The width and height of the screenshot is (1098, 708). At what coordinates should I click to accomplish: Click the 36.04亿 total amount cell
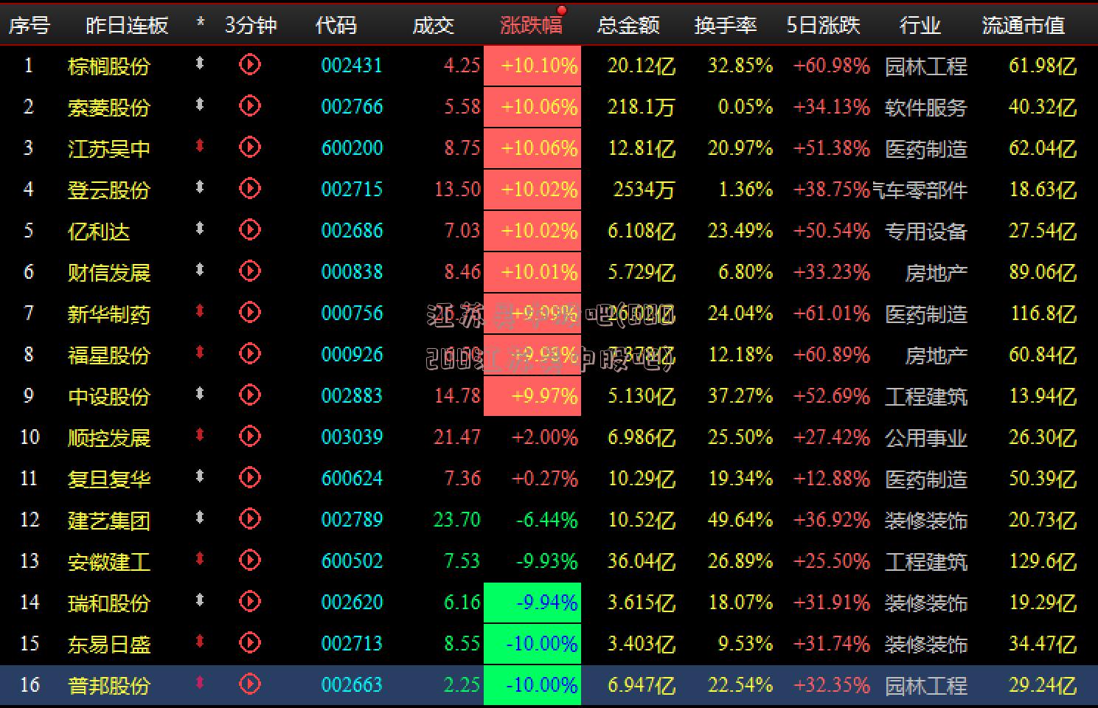pos(642,561)
